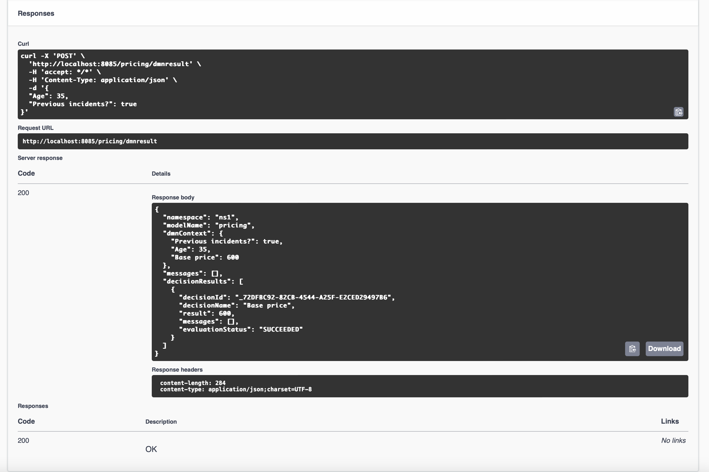Click the "namespace": "ns1" line
The image size is (709, 472).
click(201, 217)
